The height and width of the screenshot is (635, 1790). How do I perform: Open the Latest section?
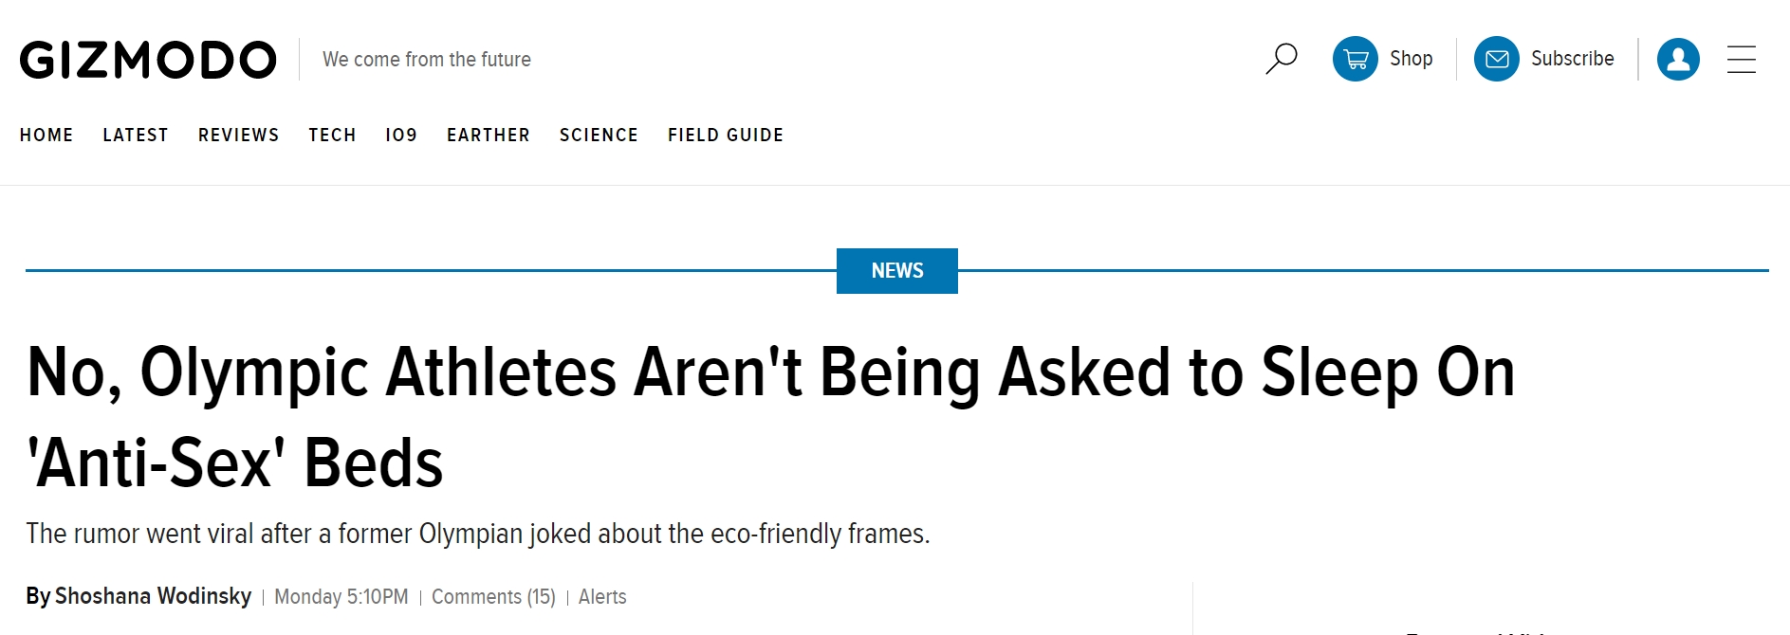pyautogui.click(x=136, y=135)
